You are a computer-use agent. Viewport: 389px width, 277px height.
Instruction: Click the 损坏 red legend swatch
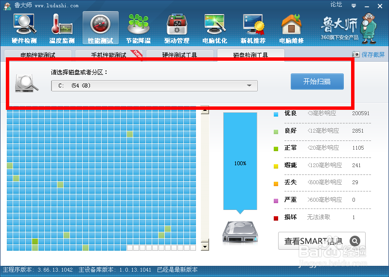click(276, 218)
